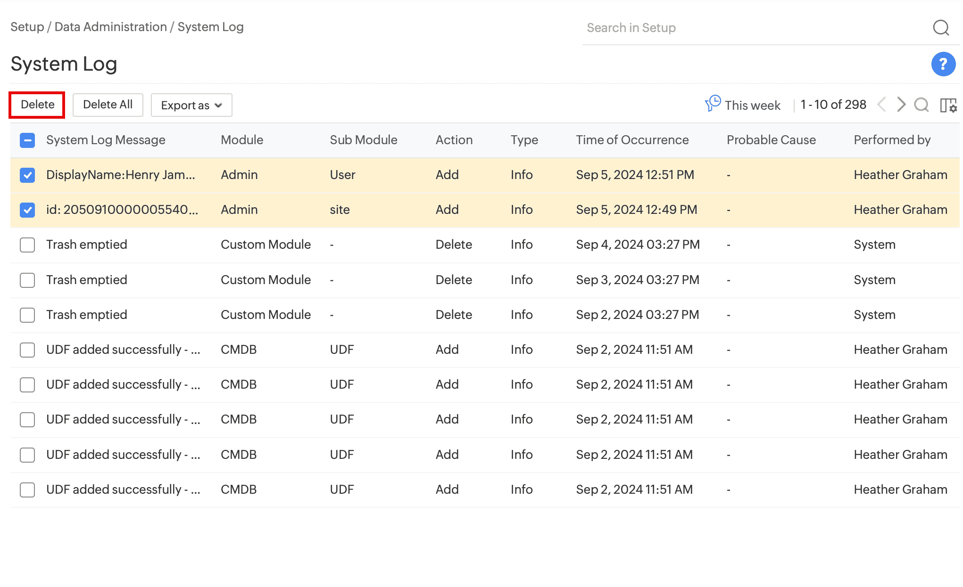Go to next page of log entries
This screenshot has width=963, height=587.
901,105
